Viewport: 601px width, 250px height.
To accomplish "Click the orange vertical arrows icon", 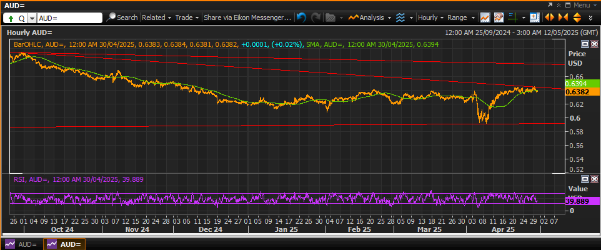I will pyautogui.click(x=577, y=17).
